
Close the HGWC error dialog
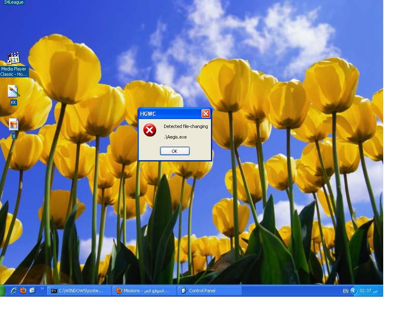point(206,114)
